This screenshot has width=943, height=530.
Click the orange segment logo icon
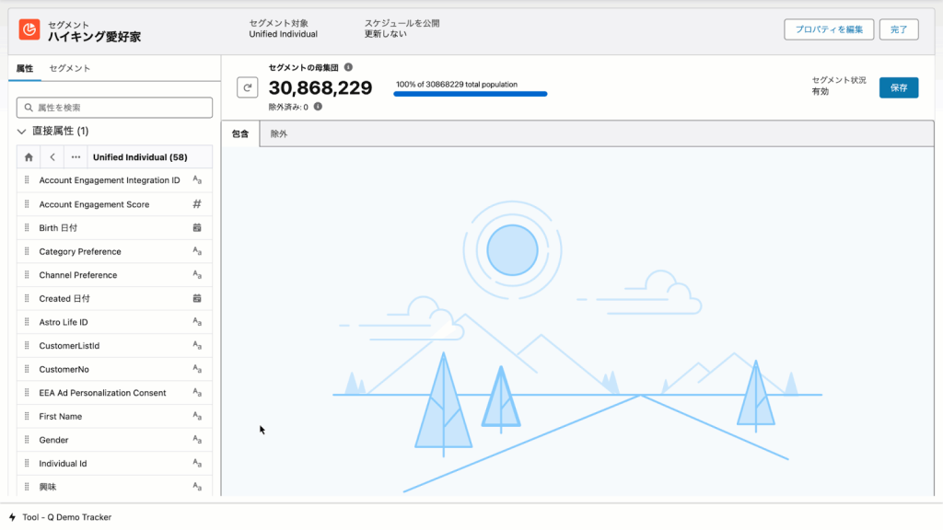coord(29,29)
